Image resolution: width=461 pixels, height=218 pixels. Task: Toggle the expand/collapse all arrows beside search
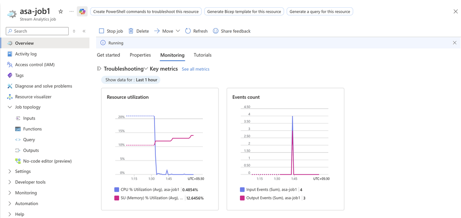[74, 31]
